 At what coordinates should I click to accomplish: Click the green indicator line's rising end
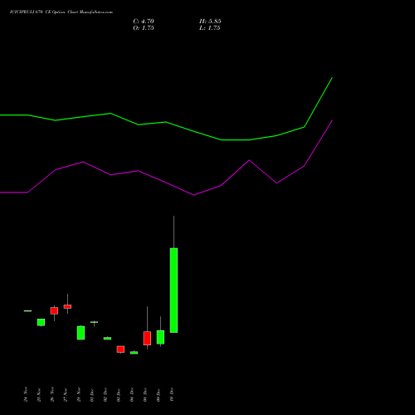pyautogui.click(x=332, y=78)
